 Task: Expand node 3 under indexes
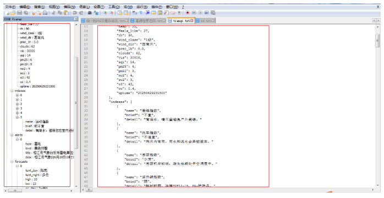click(18, 108)
